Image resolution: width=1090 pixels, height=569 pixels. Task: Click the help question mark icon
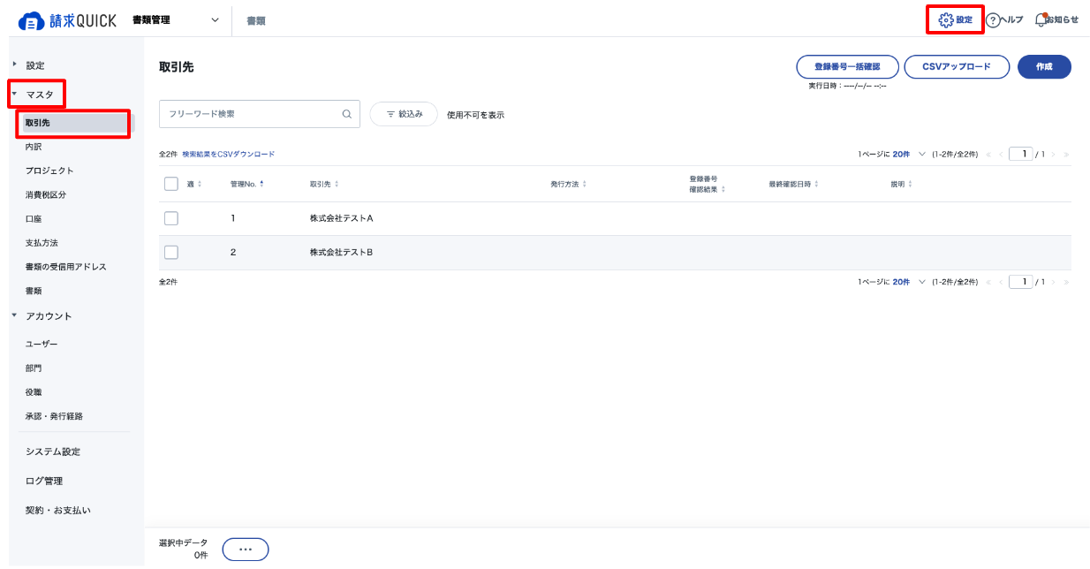[x=993, y=18]
